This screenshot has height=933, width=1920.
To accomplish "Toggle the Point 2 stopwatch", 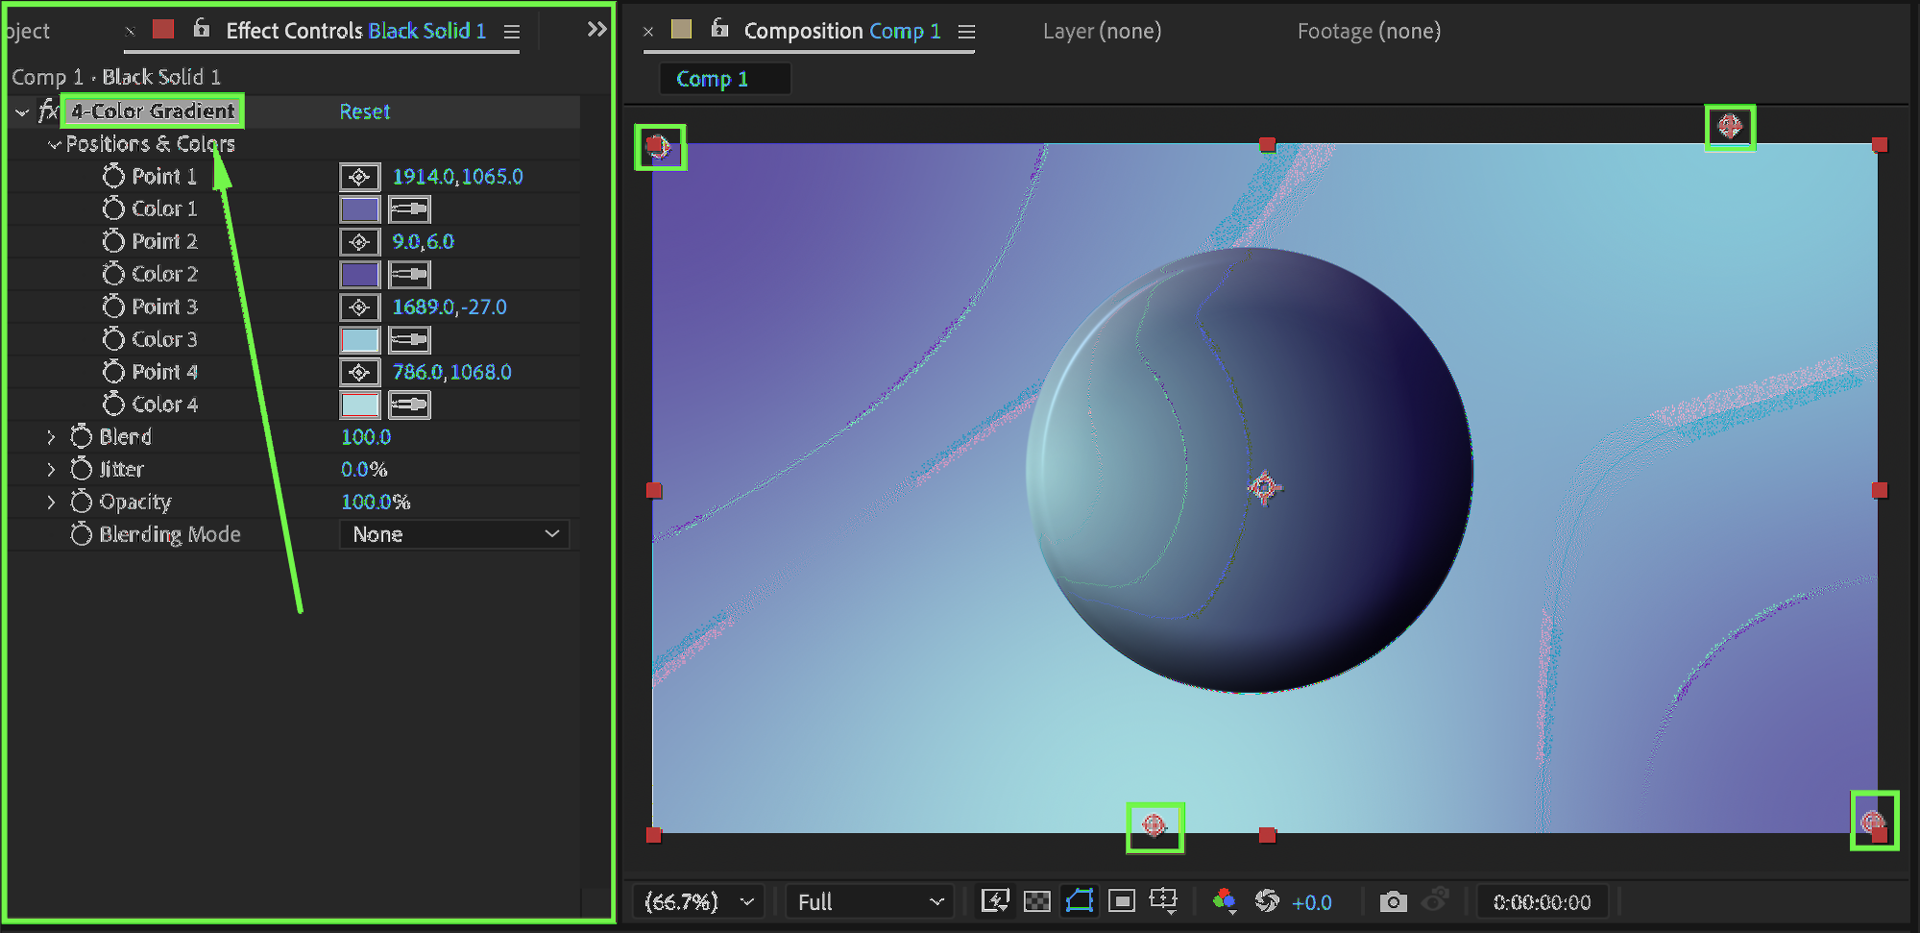I will pos(113,241).
